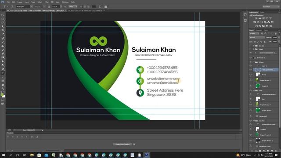Click the foreground color swatch

[2, 95]
